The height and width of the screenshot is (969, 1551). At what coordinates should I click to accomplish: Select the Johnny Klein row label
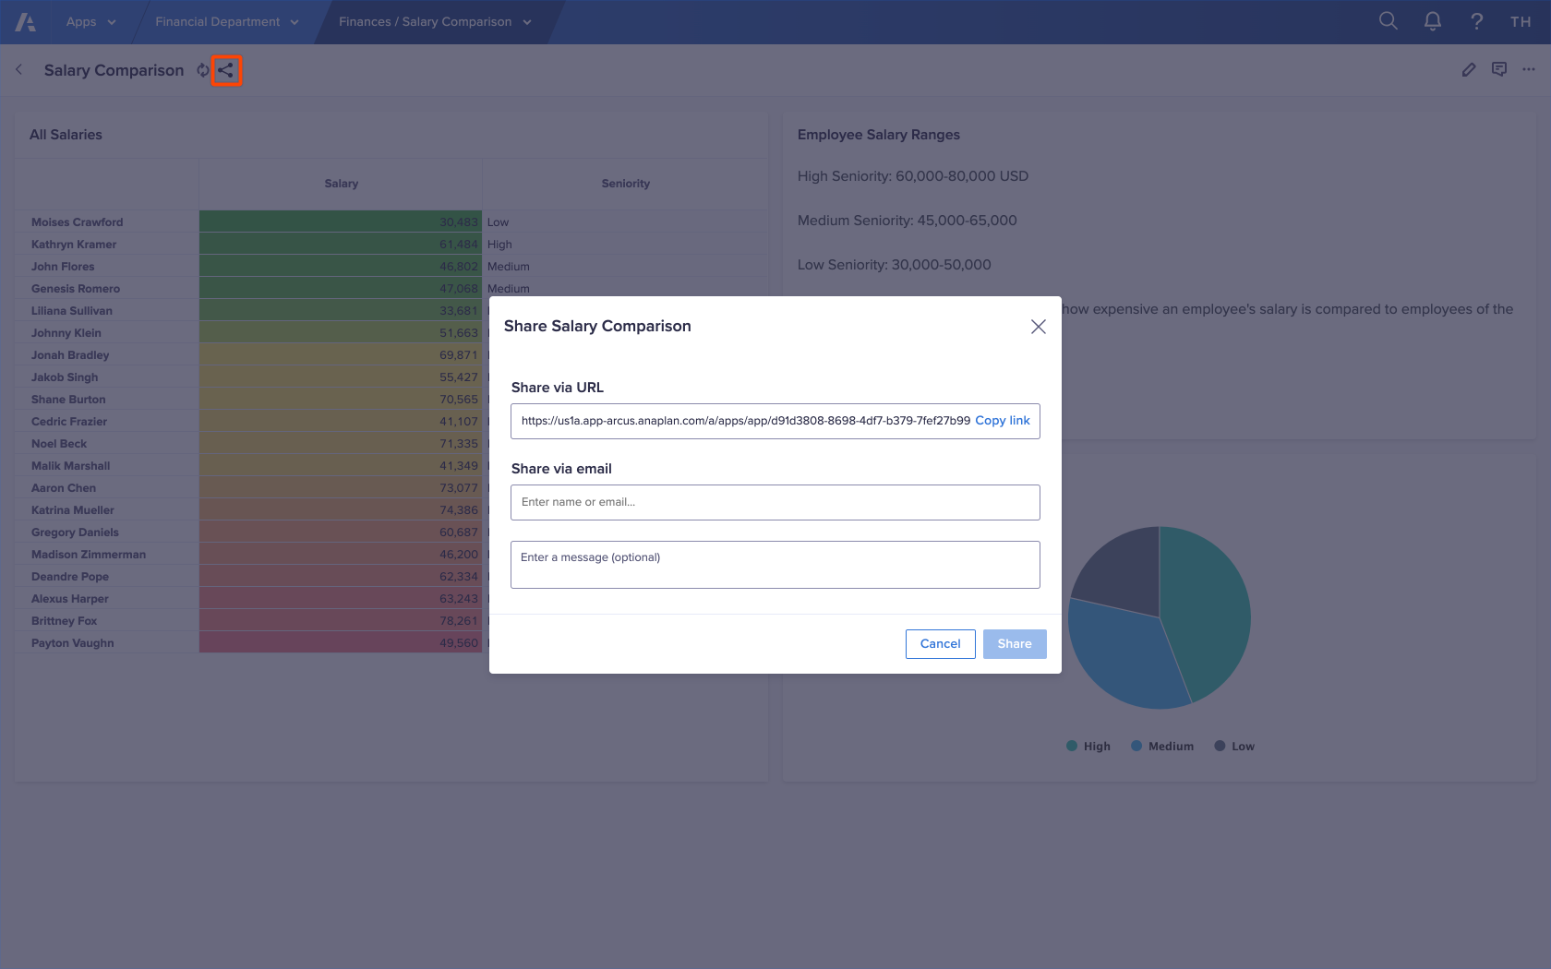(66, 333)
